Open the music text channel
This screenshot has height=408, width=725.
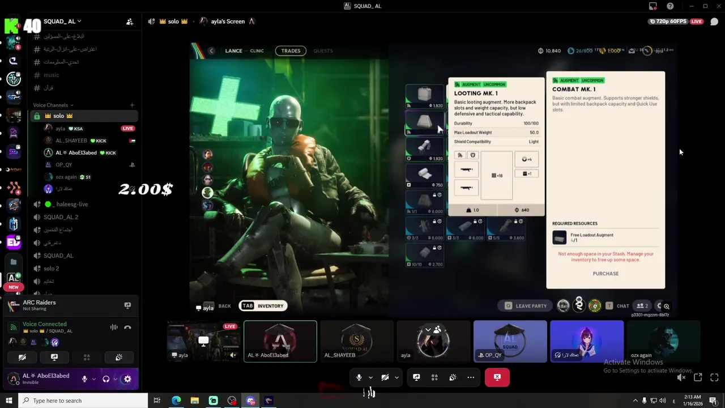click(51, 75)
